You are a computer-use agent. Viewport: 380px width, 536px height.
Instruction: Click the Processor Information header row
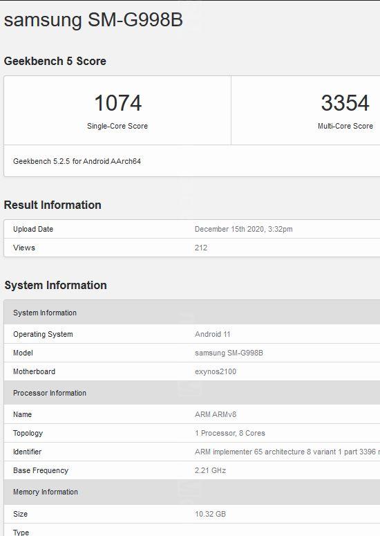[x=192, y=393]
